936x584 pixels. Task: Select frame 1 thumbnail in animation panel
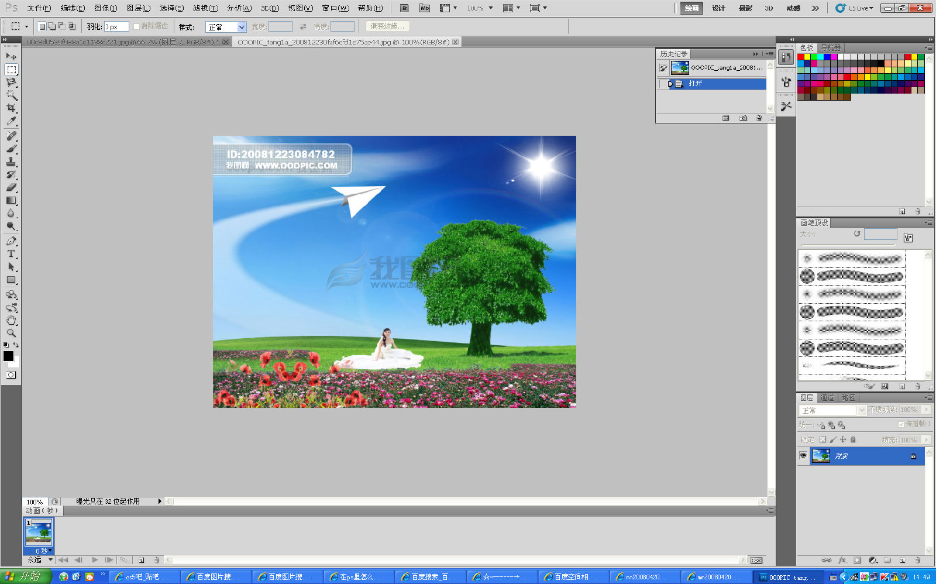click(39, 532)
